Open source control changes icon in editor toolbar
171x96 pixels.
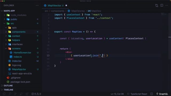[x=157, y=5]
